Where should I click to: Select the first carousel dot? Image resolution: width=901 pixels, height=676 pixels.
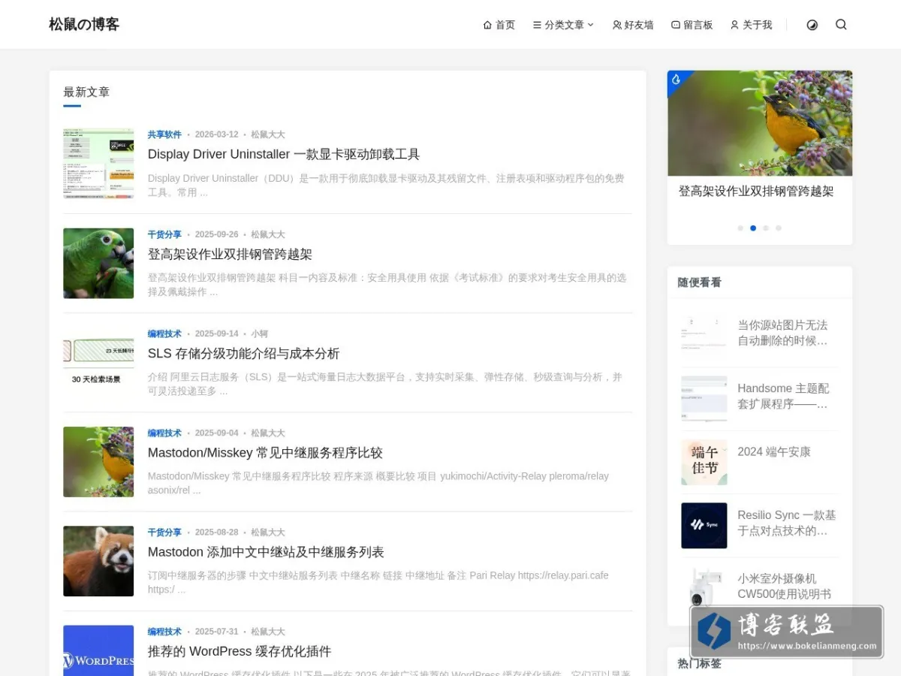[x=740, y=228]
